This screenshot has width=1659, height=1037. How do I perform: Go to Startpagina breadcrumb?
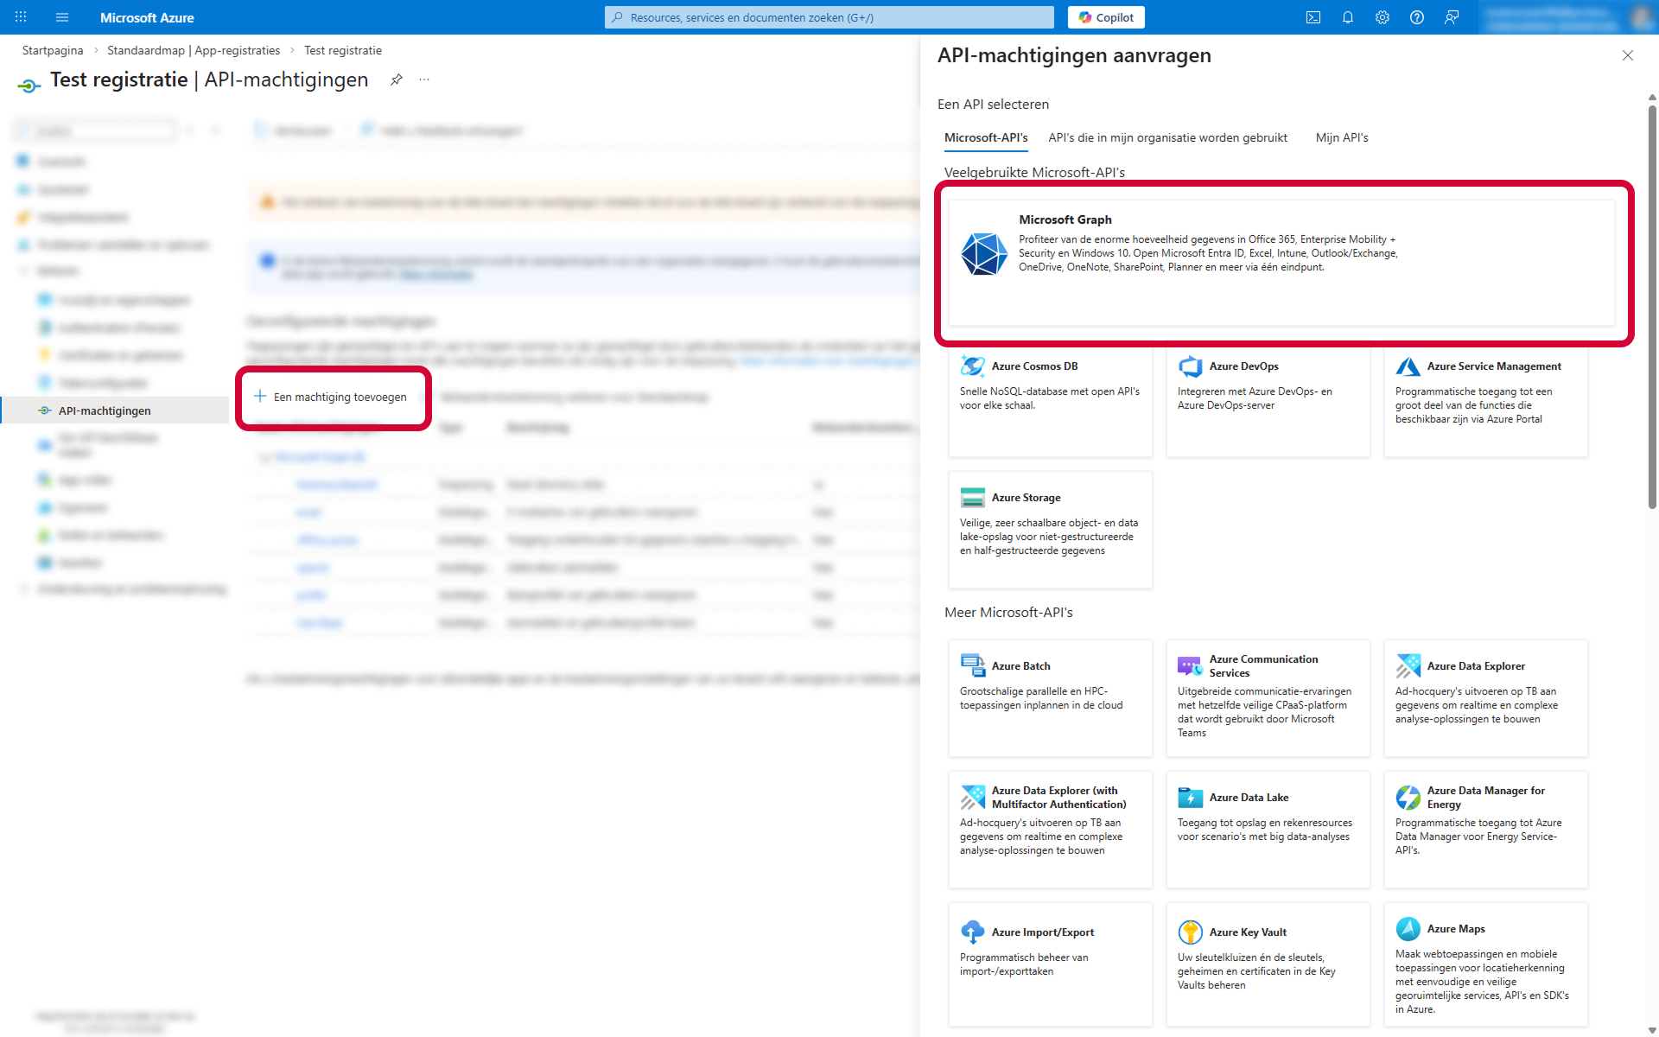(x=53, y=50)
